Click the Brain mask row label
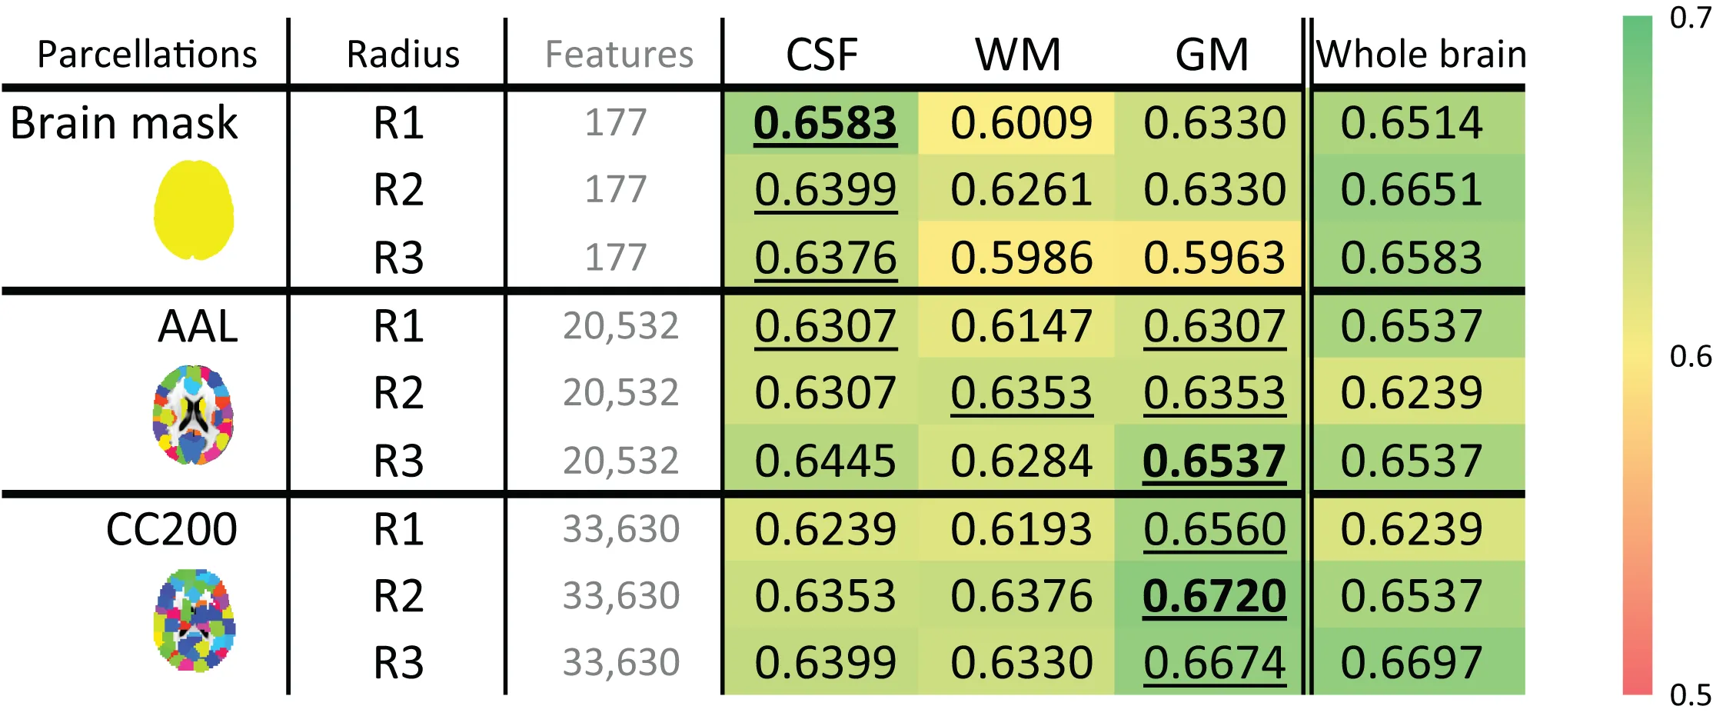1713x716 pixels. 124,123
